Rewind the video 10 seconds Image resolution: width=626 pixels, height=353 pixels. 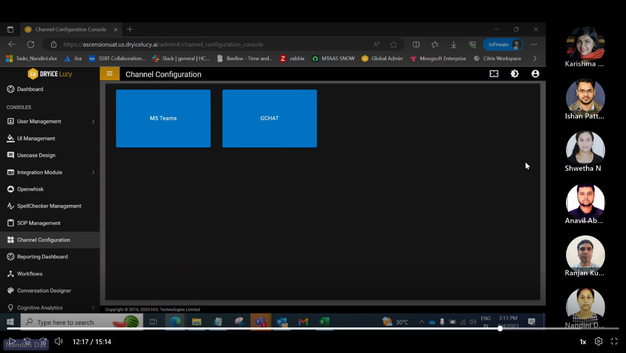pyautogui.click(x=27, y=342)
